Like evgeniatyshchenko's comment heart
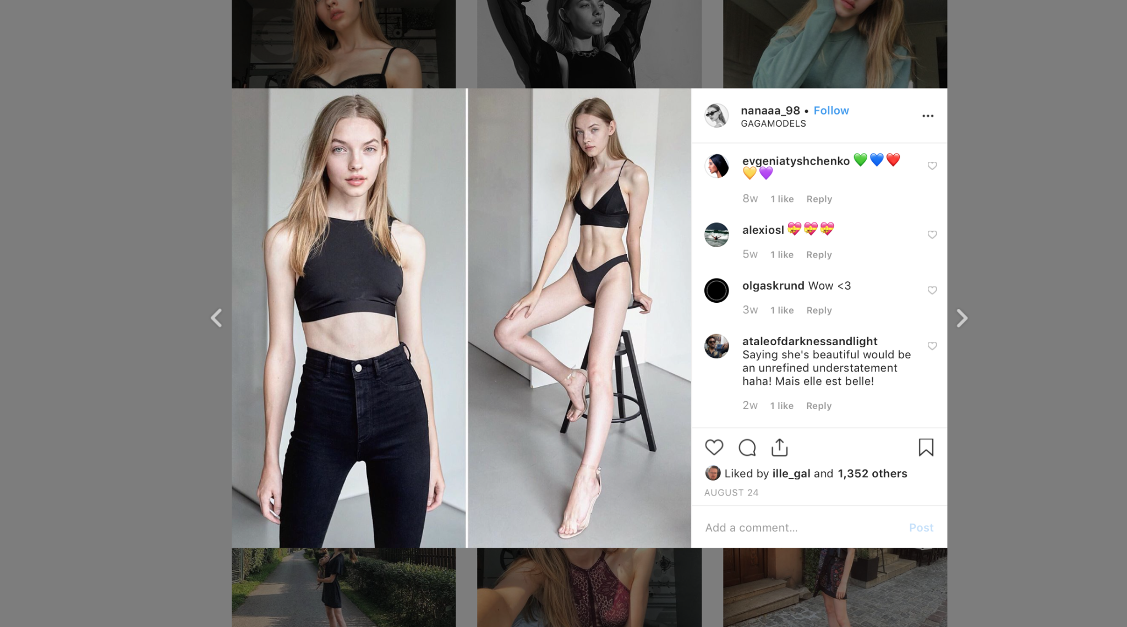 pyautogui.click(x=932, y=166)
